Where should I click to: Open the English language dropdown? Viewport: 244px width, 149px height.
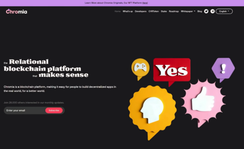[224, 11]
